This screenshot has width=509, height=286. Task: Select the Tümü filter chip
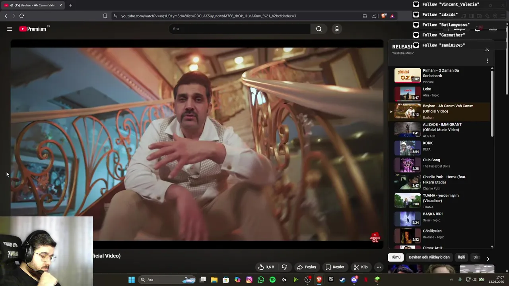(x=396, y=257)
